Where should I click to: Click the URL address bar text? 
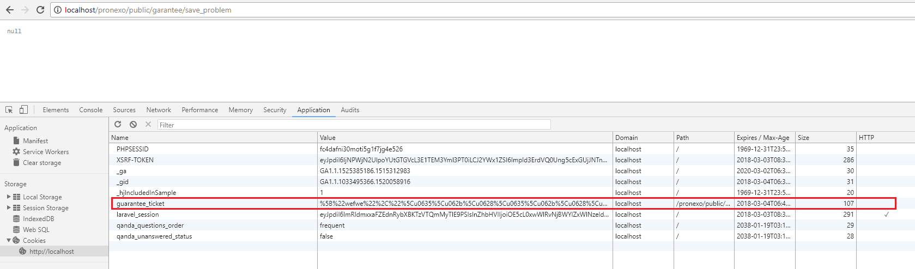click(148, 10)
